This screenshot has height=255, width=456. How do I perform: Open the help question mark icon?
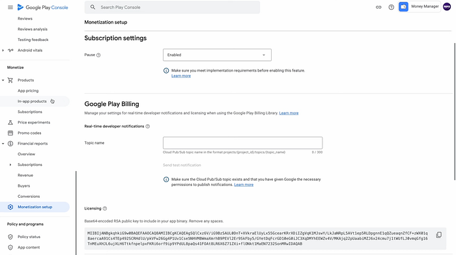(391, 7)
